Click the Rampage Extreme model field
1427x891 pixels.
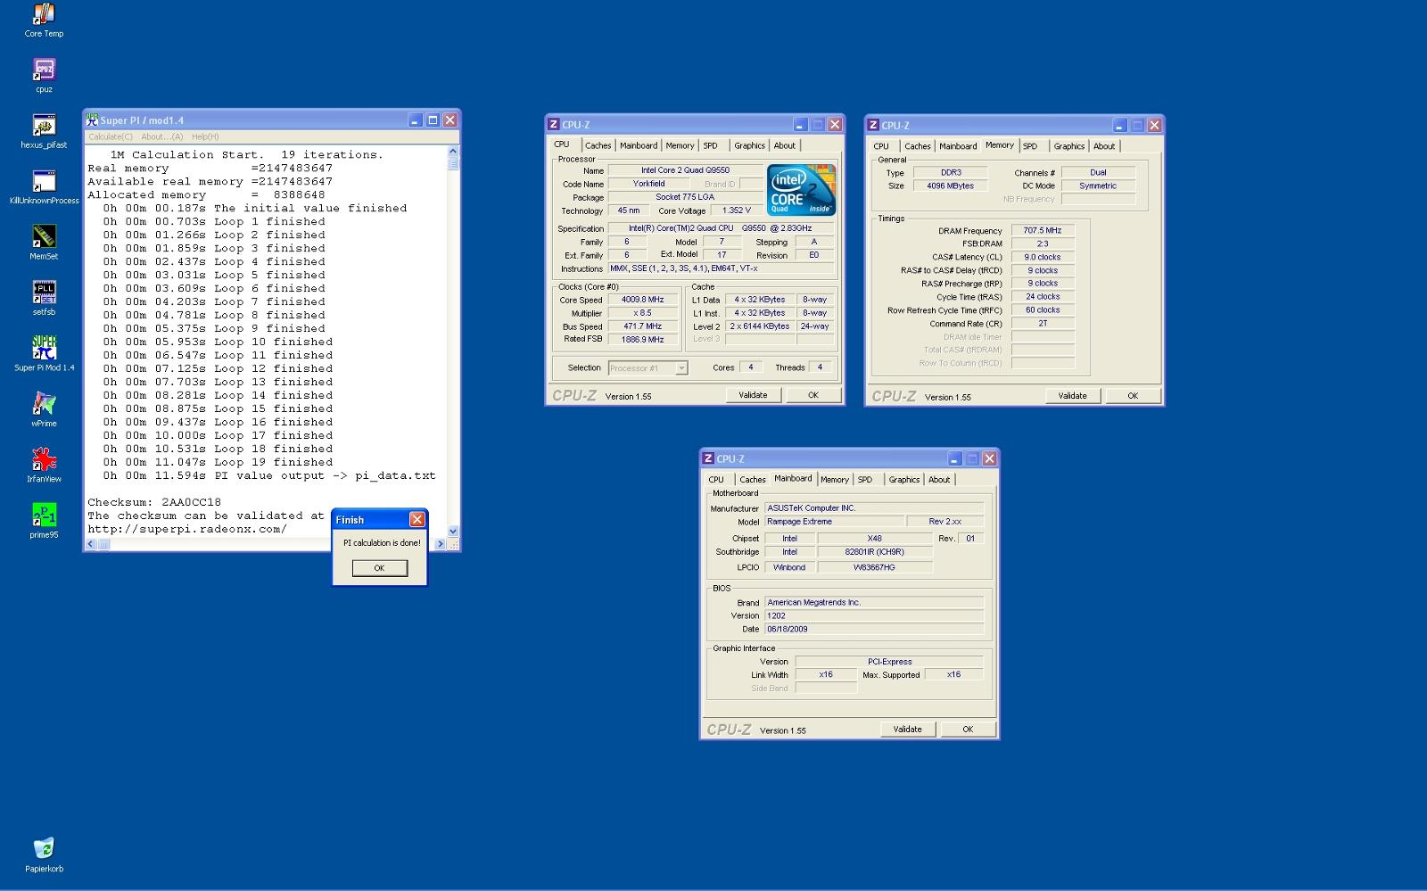833,522
